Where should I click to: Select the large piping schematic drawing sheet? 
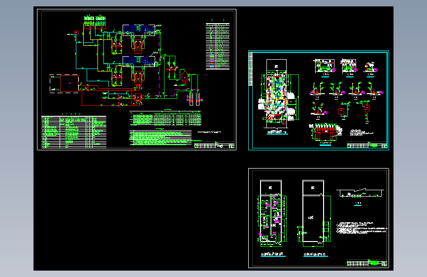tap(137, 79)
